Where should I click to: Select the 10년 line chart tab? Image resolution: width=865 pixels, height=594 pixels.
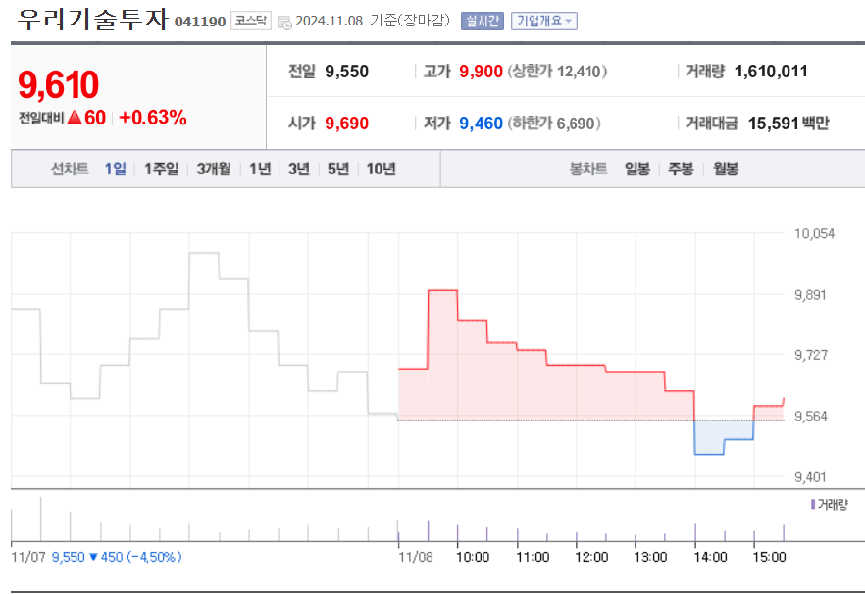[382, 169]
